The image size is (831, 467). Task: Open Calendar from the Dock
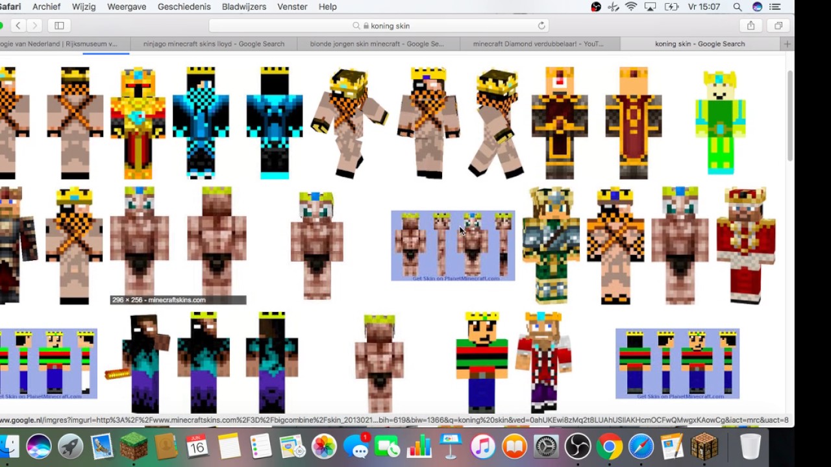197,446
